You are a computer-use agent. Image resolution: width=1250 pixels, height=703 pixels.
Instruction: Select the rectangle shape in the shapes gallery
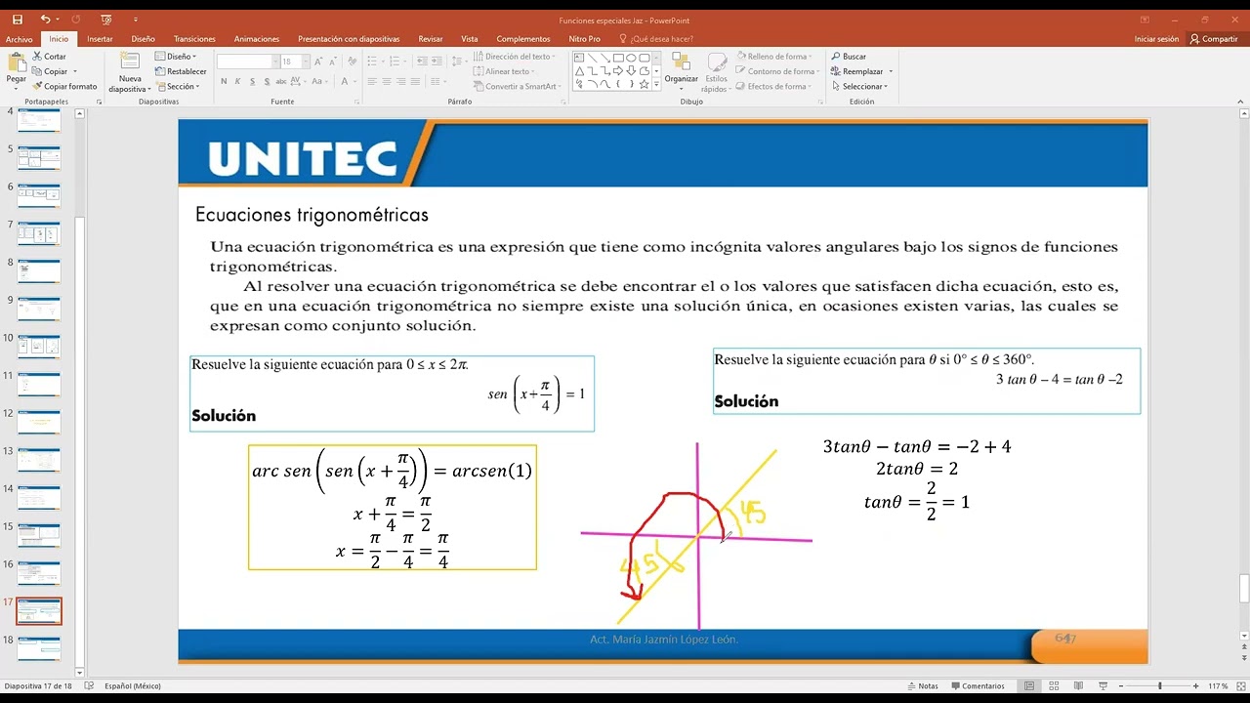point(618,58)
